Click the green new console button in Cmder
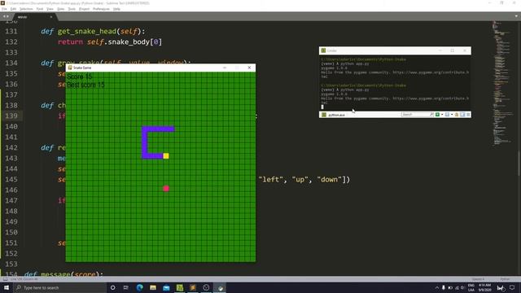521x293 pixels. click(x=438, y=114)
